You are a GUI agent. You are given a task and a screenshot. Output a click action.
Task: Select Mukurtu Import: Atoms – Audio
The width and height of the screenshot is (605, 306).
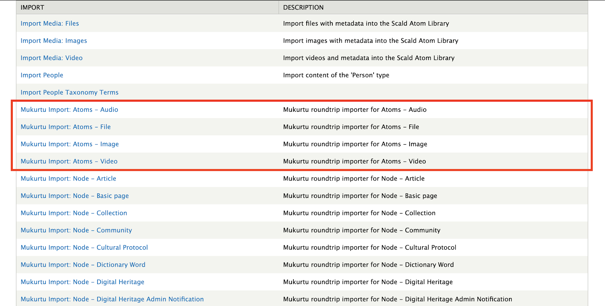pos(69,110)
